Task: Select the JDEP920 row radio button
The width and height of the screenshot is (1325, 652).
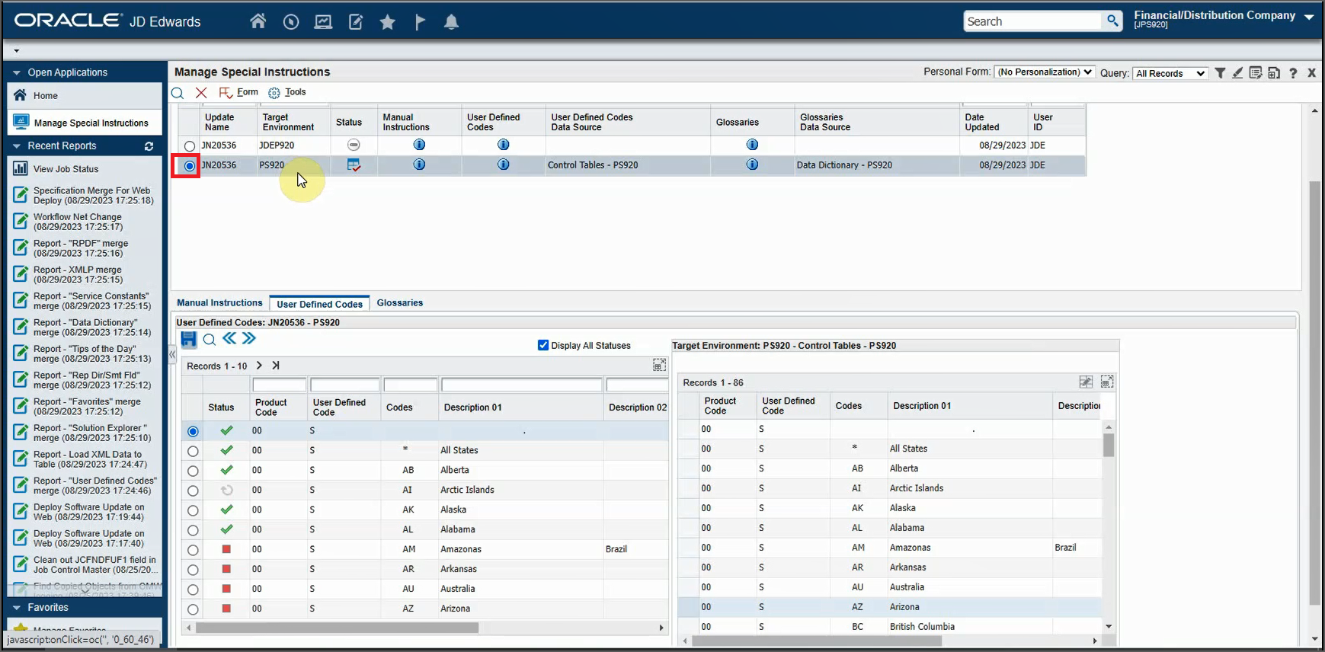Action: pos(190,145)
